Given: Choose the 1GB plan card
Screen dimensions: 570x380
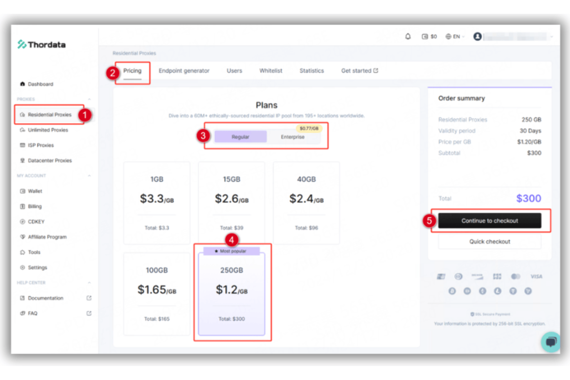Looking at the screenshot, I should pos(157,203).
